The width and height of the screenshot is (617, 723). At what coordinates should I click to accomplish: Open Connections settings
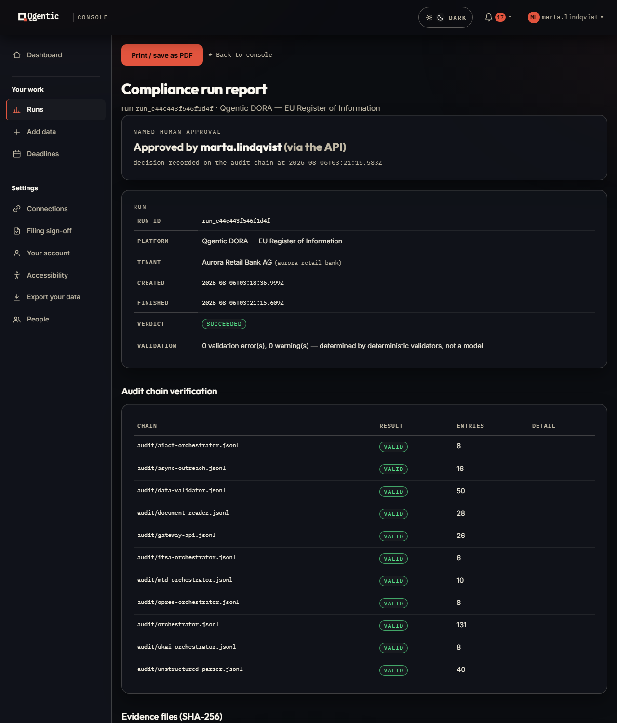(56, 209)
